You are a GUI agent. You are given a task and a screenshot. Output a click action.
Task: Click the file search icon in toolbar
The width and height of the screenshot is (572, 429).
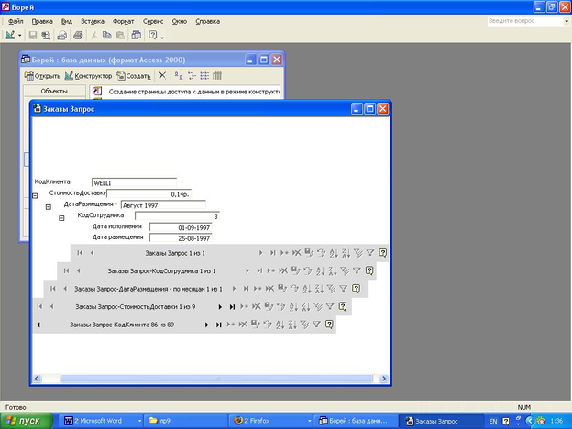coord(46,36)
